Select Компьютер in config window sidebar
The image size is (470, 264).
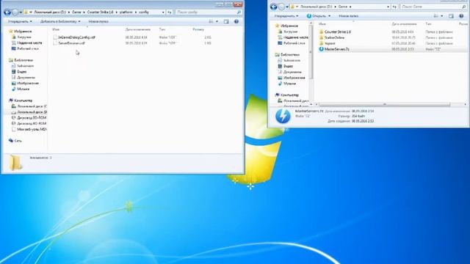(x=23, y=100)
